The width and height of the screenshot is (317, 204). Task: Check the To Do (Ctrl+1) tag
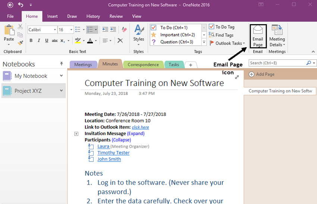pos(176,28)
